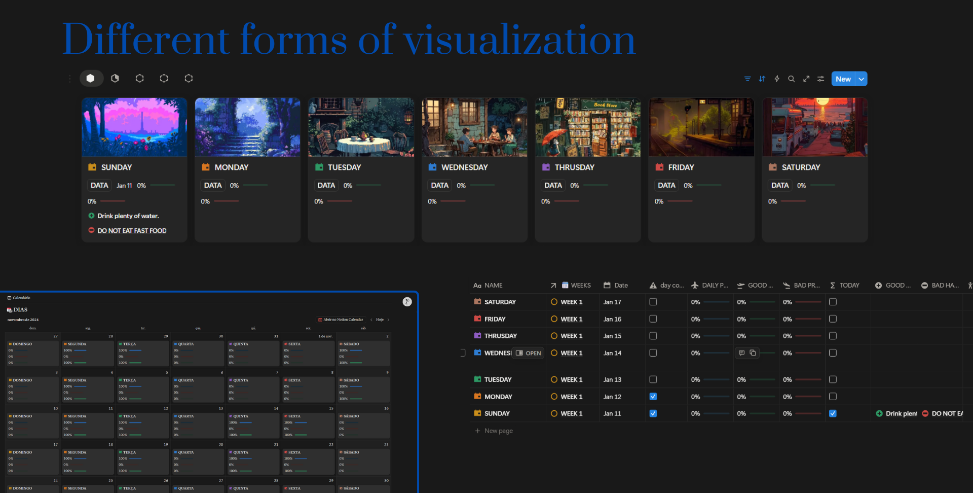Click the DIAS page icon in the calendar
The image size is (973, 493).
(10, 309)
